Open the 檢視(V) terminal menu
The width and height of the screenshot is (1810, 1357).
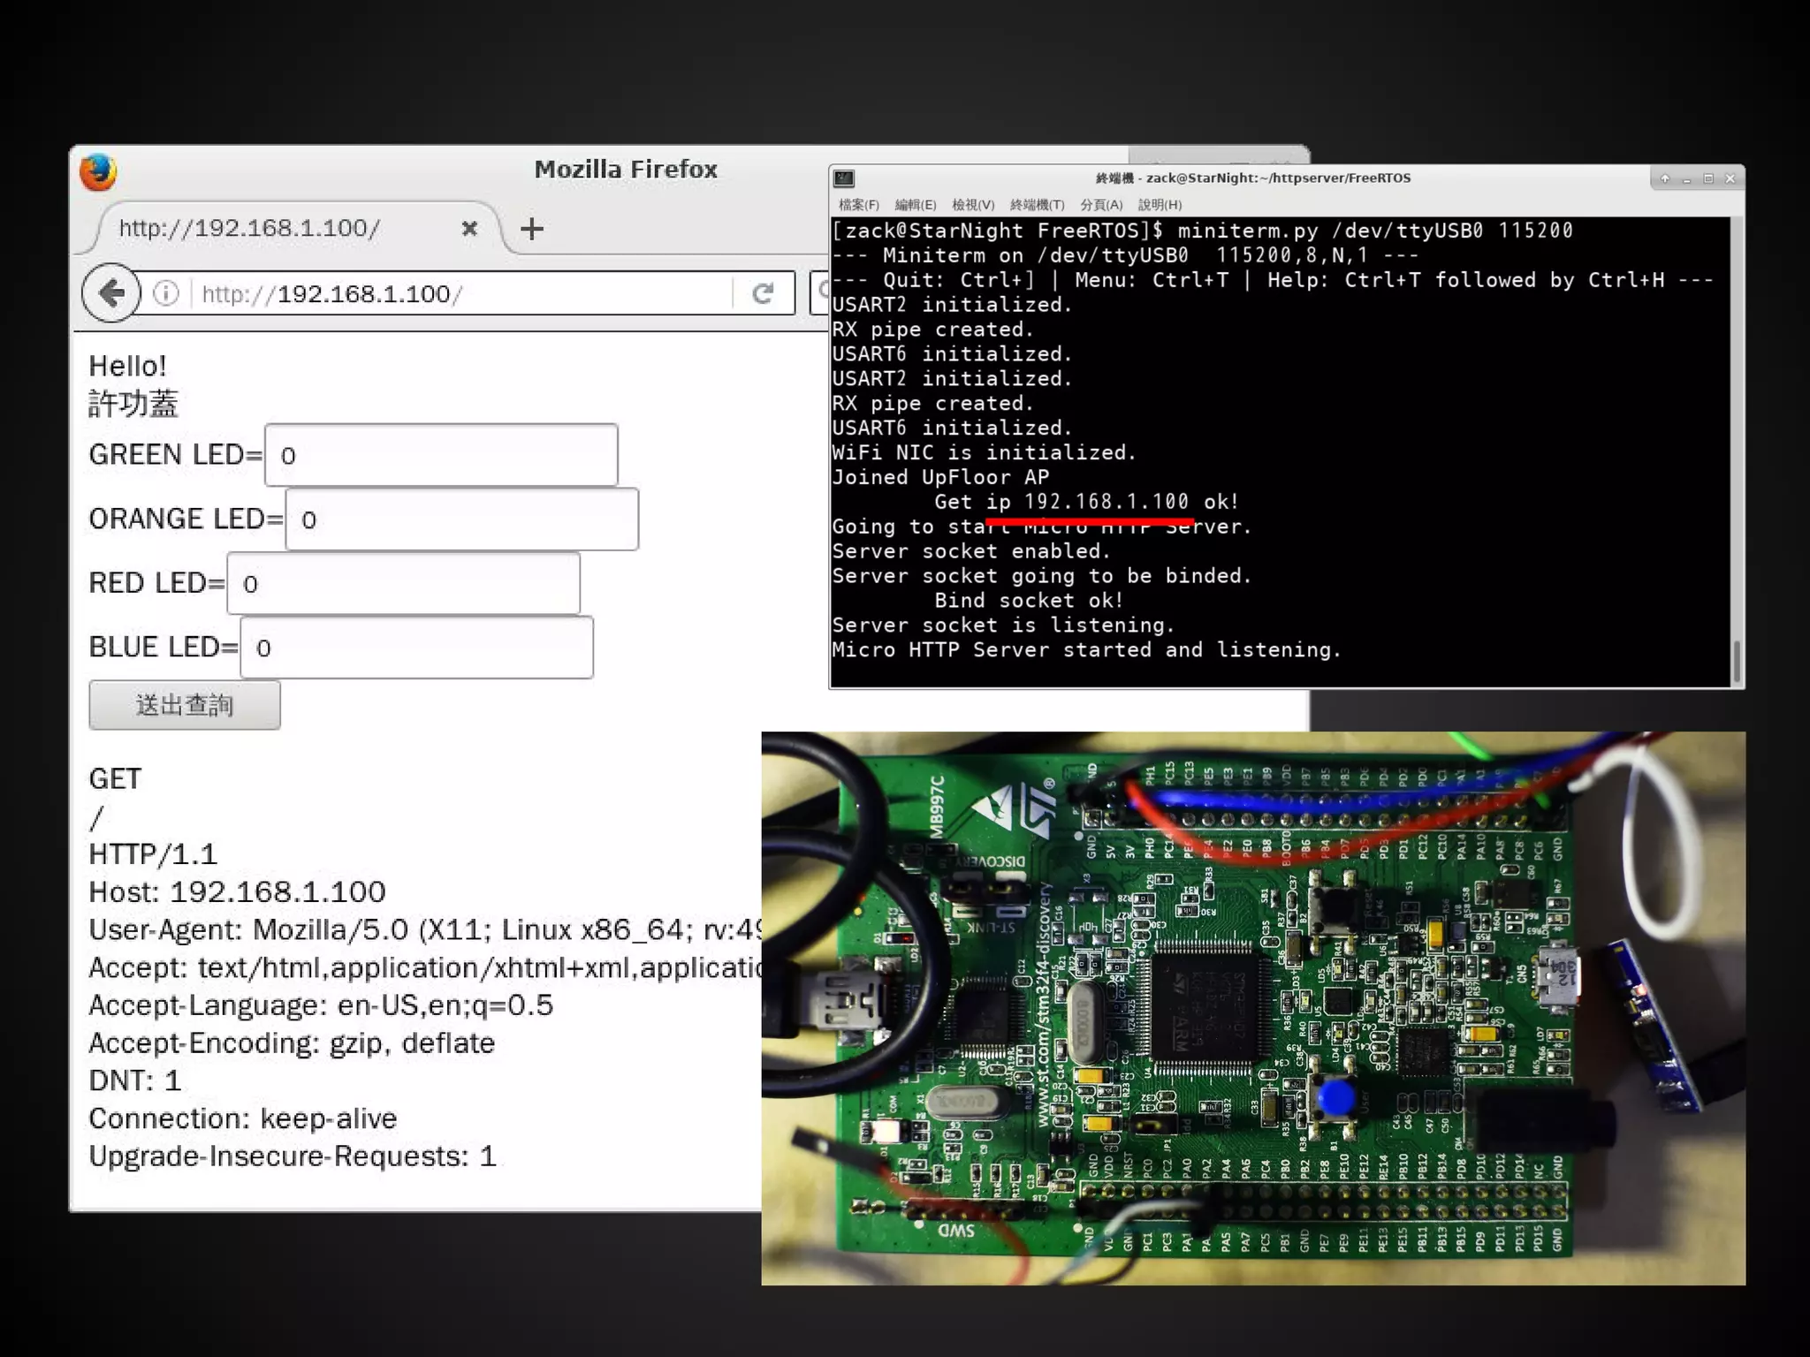click(972, 205)
